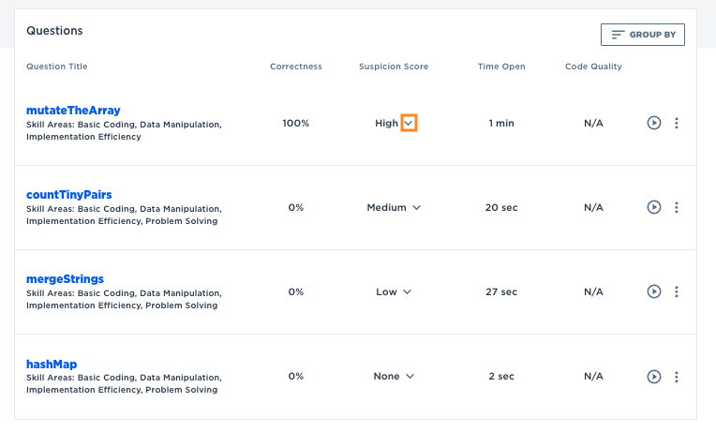
Task: Expand the High suspicion score dropdown
Action: (409, 124)
